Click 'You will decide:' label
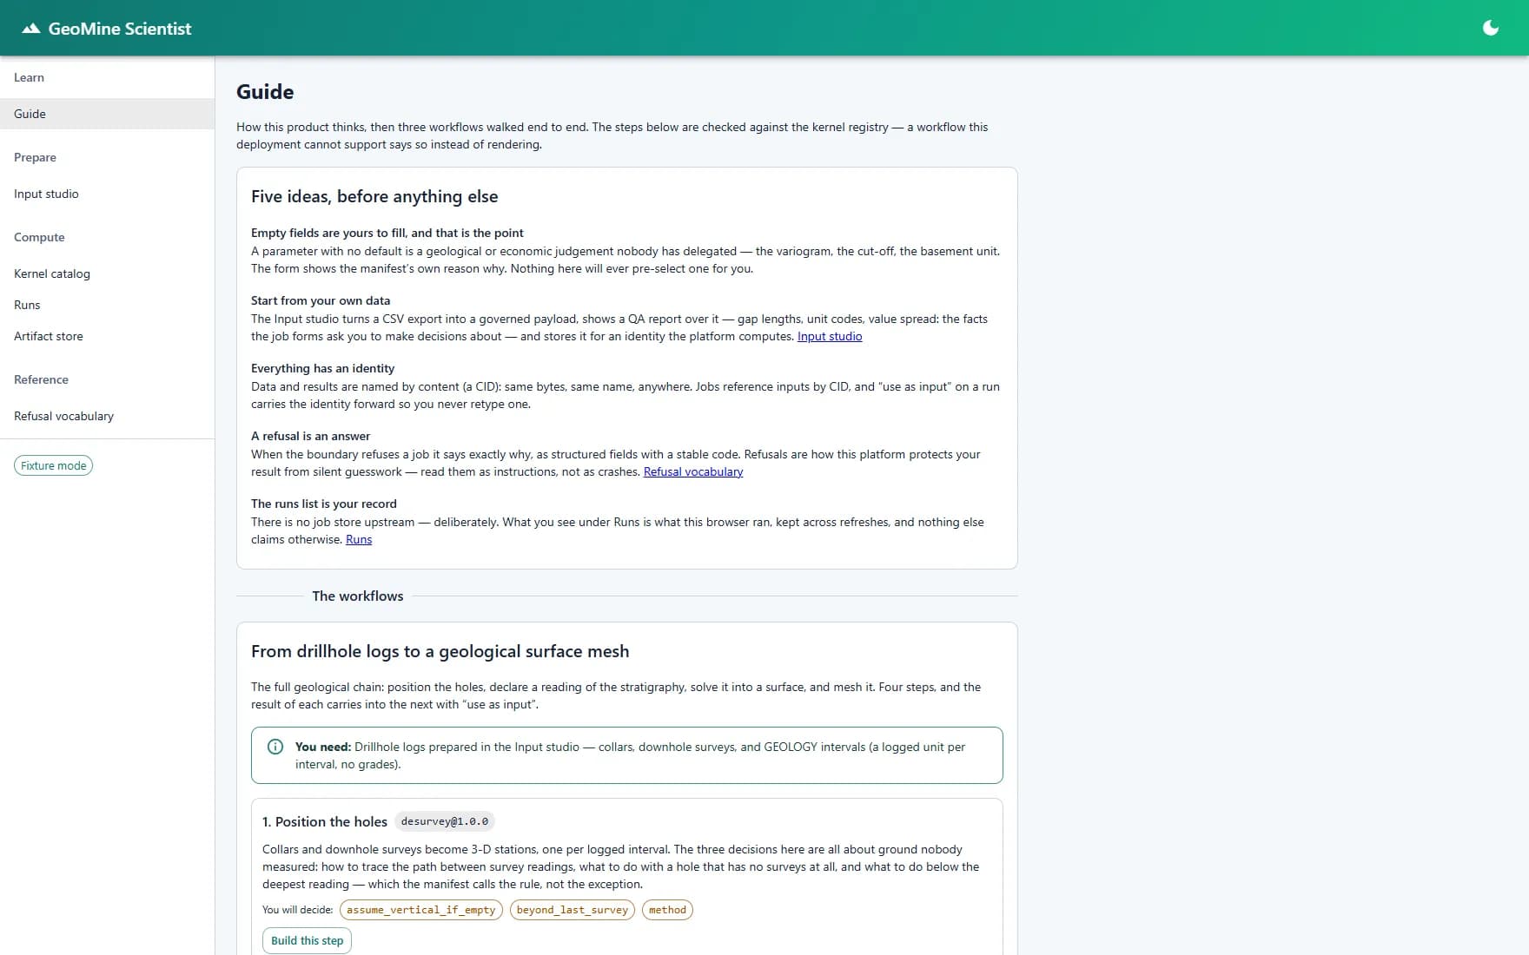 click(x=298, y=910)
